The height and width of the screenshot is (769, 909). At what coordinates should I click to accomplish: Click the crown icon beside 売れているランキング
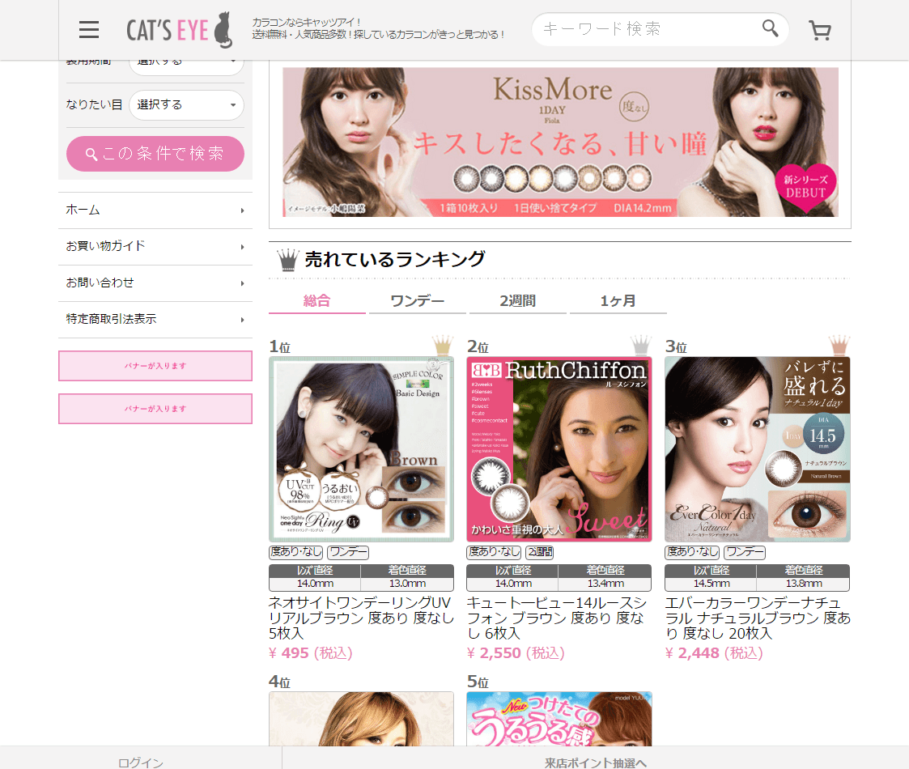[x=287, y=260]
